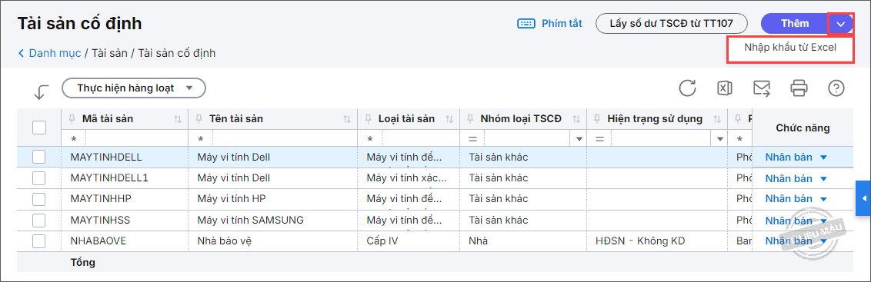Tick the select-all header checkbox
871x282 pixels.
[x=39, y=128]
